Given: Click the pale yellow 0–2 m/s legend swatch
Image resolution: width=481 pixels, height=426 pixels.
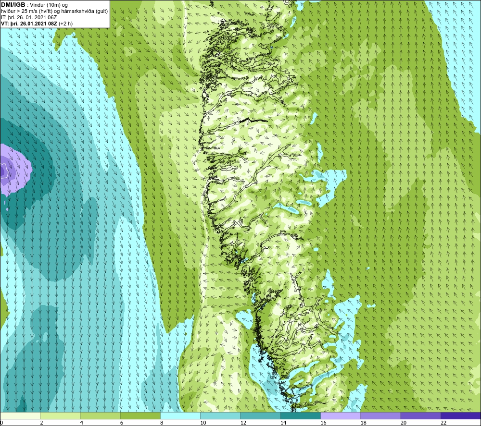Looking at the screenshot, I should [x=20, y=415].
